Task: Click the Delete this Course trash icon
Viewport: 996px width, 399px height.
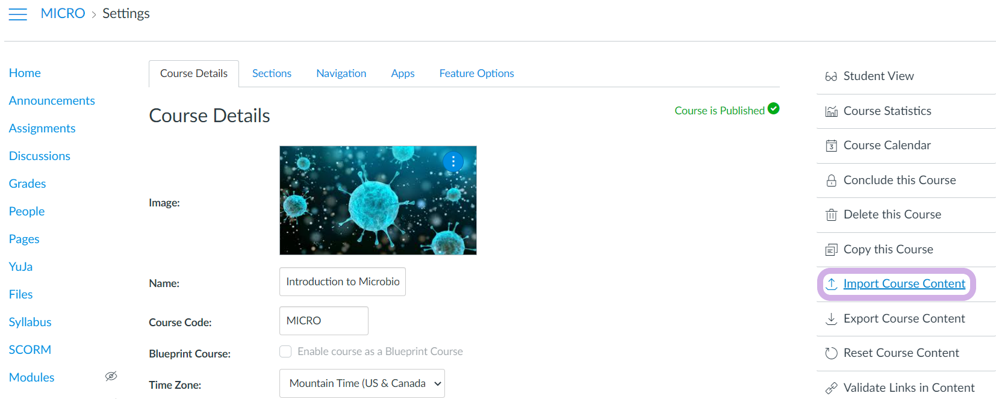Action: 831,215
